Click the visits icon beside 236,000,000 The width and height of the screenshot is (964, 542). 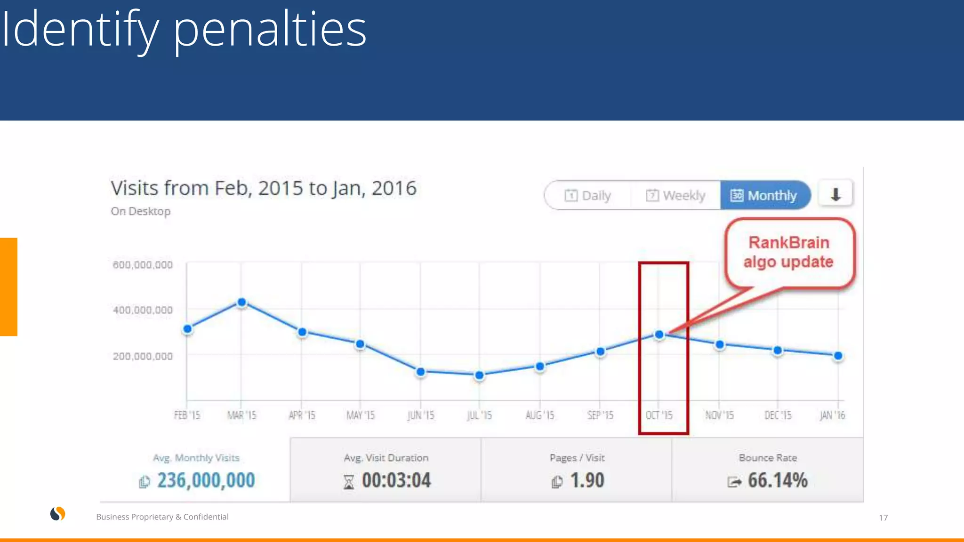[145, 482]
